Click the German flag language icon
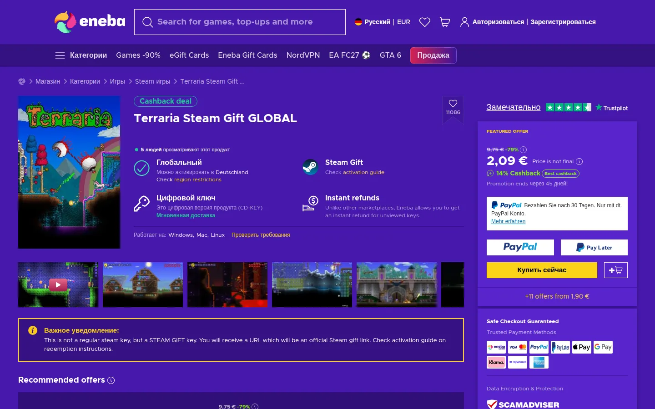The width and height of the screenshot is (655, 409). [358, 22]
